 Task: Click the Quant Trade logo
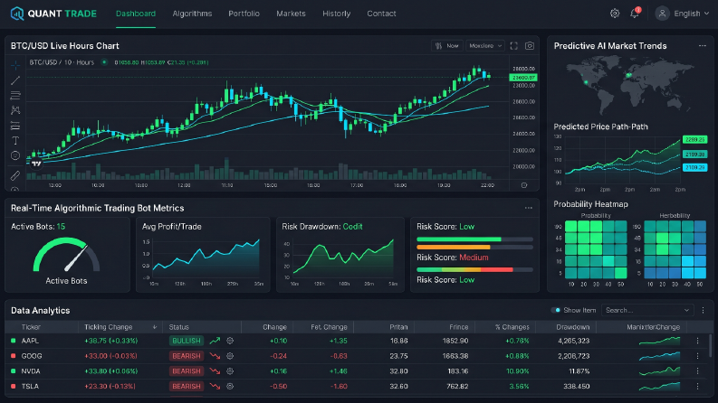pos(53,14)
